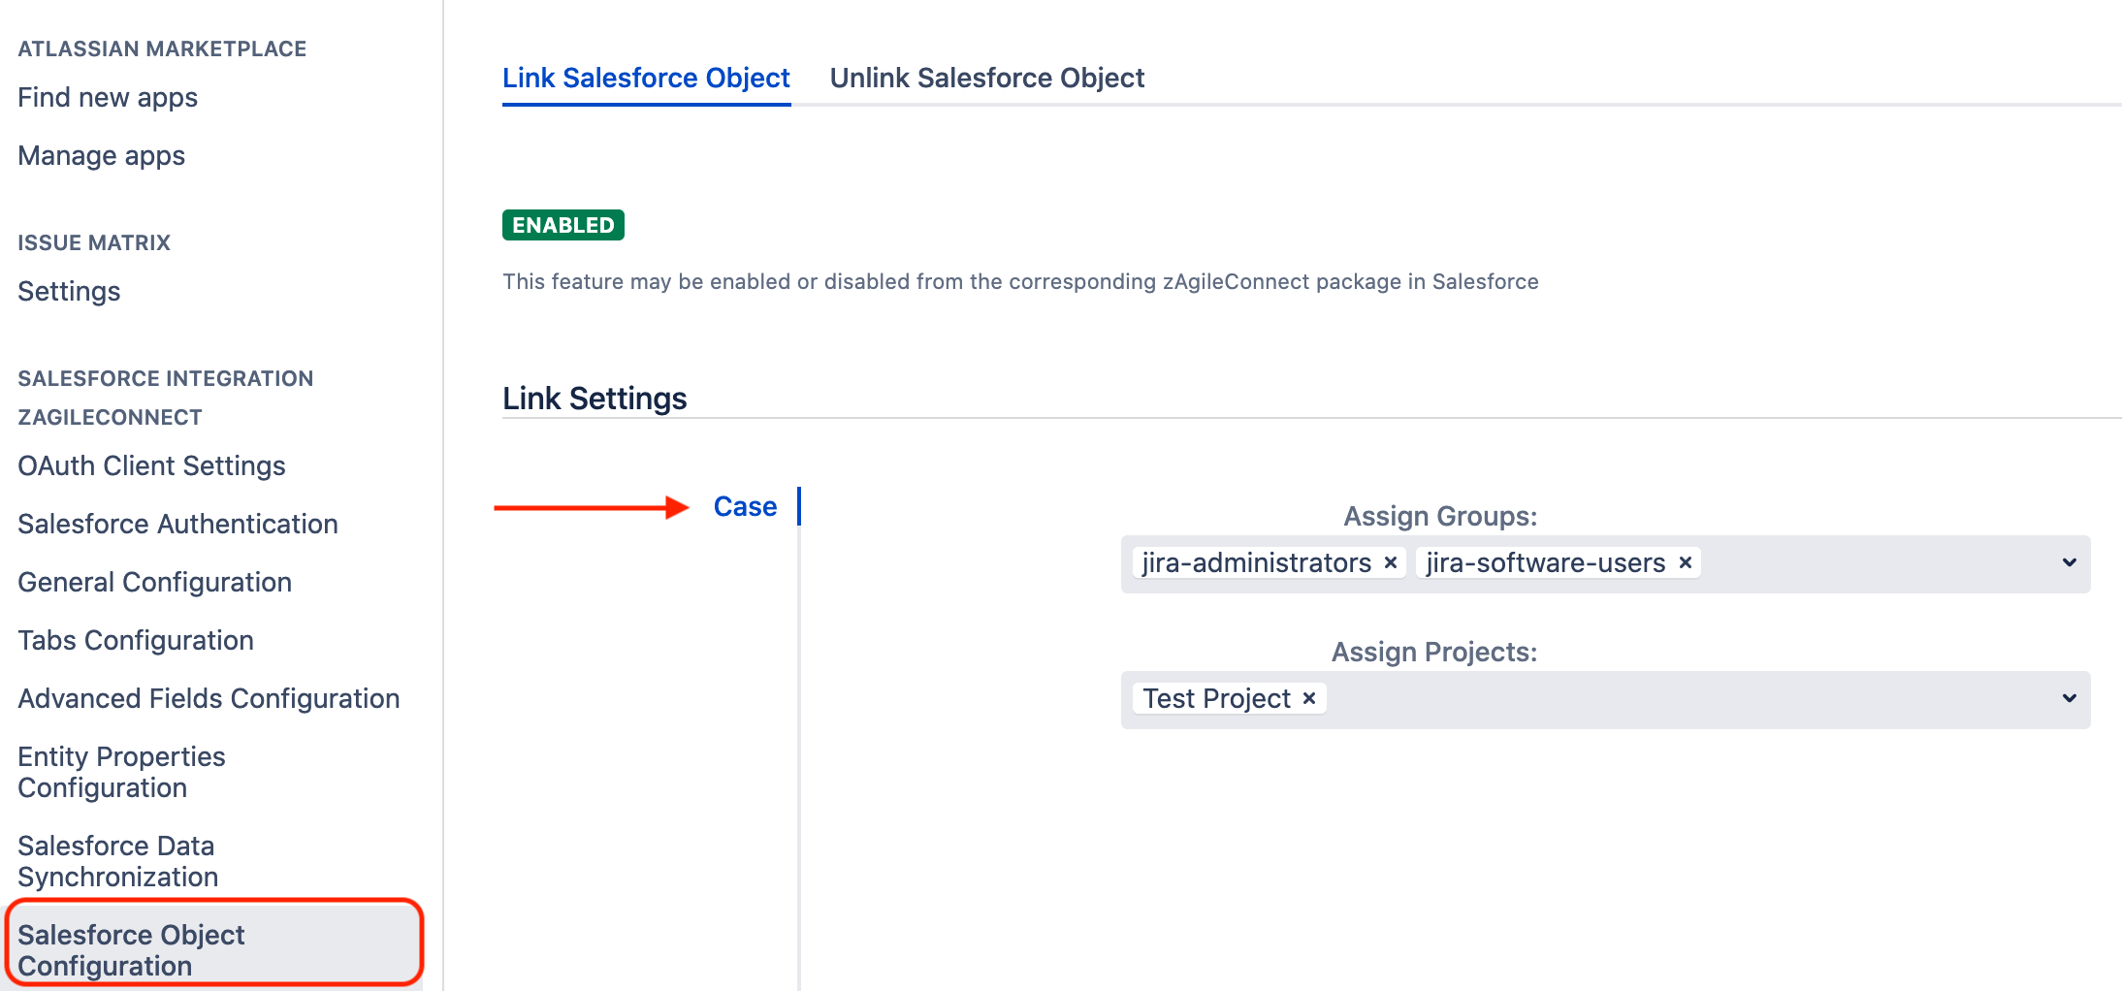Go to Manage apps
The height and width of the screenshot is (991, 2122).
click(101, 156)
